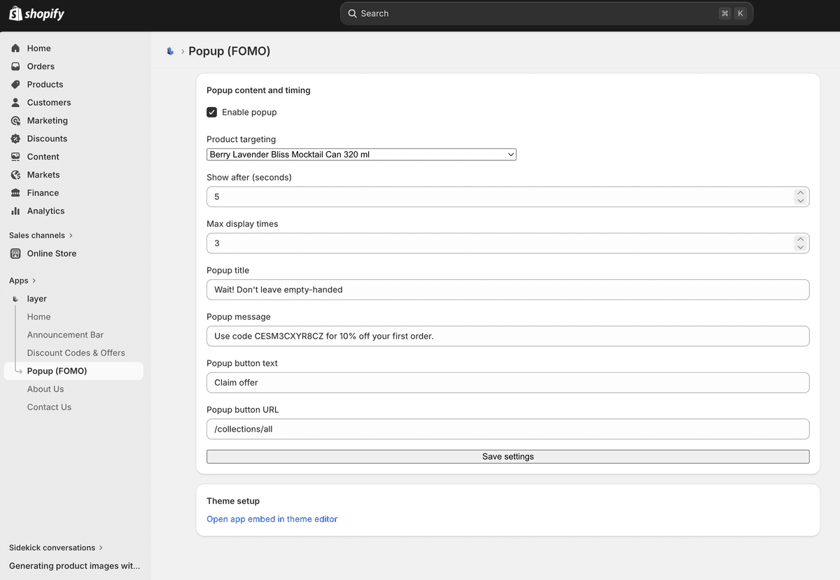This screenshot has width=840, height=580.
Task: Open the Products section in the sidebar
Action: 45,84
